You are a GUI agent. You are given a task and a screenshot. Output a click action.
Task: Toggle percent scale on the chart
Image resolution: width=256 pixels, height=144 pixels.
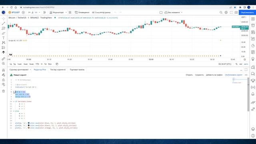(x=236, y=64)
